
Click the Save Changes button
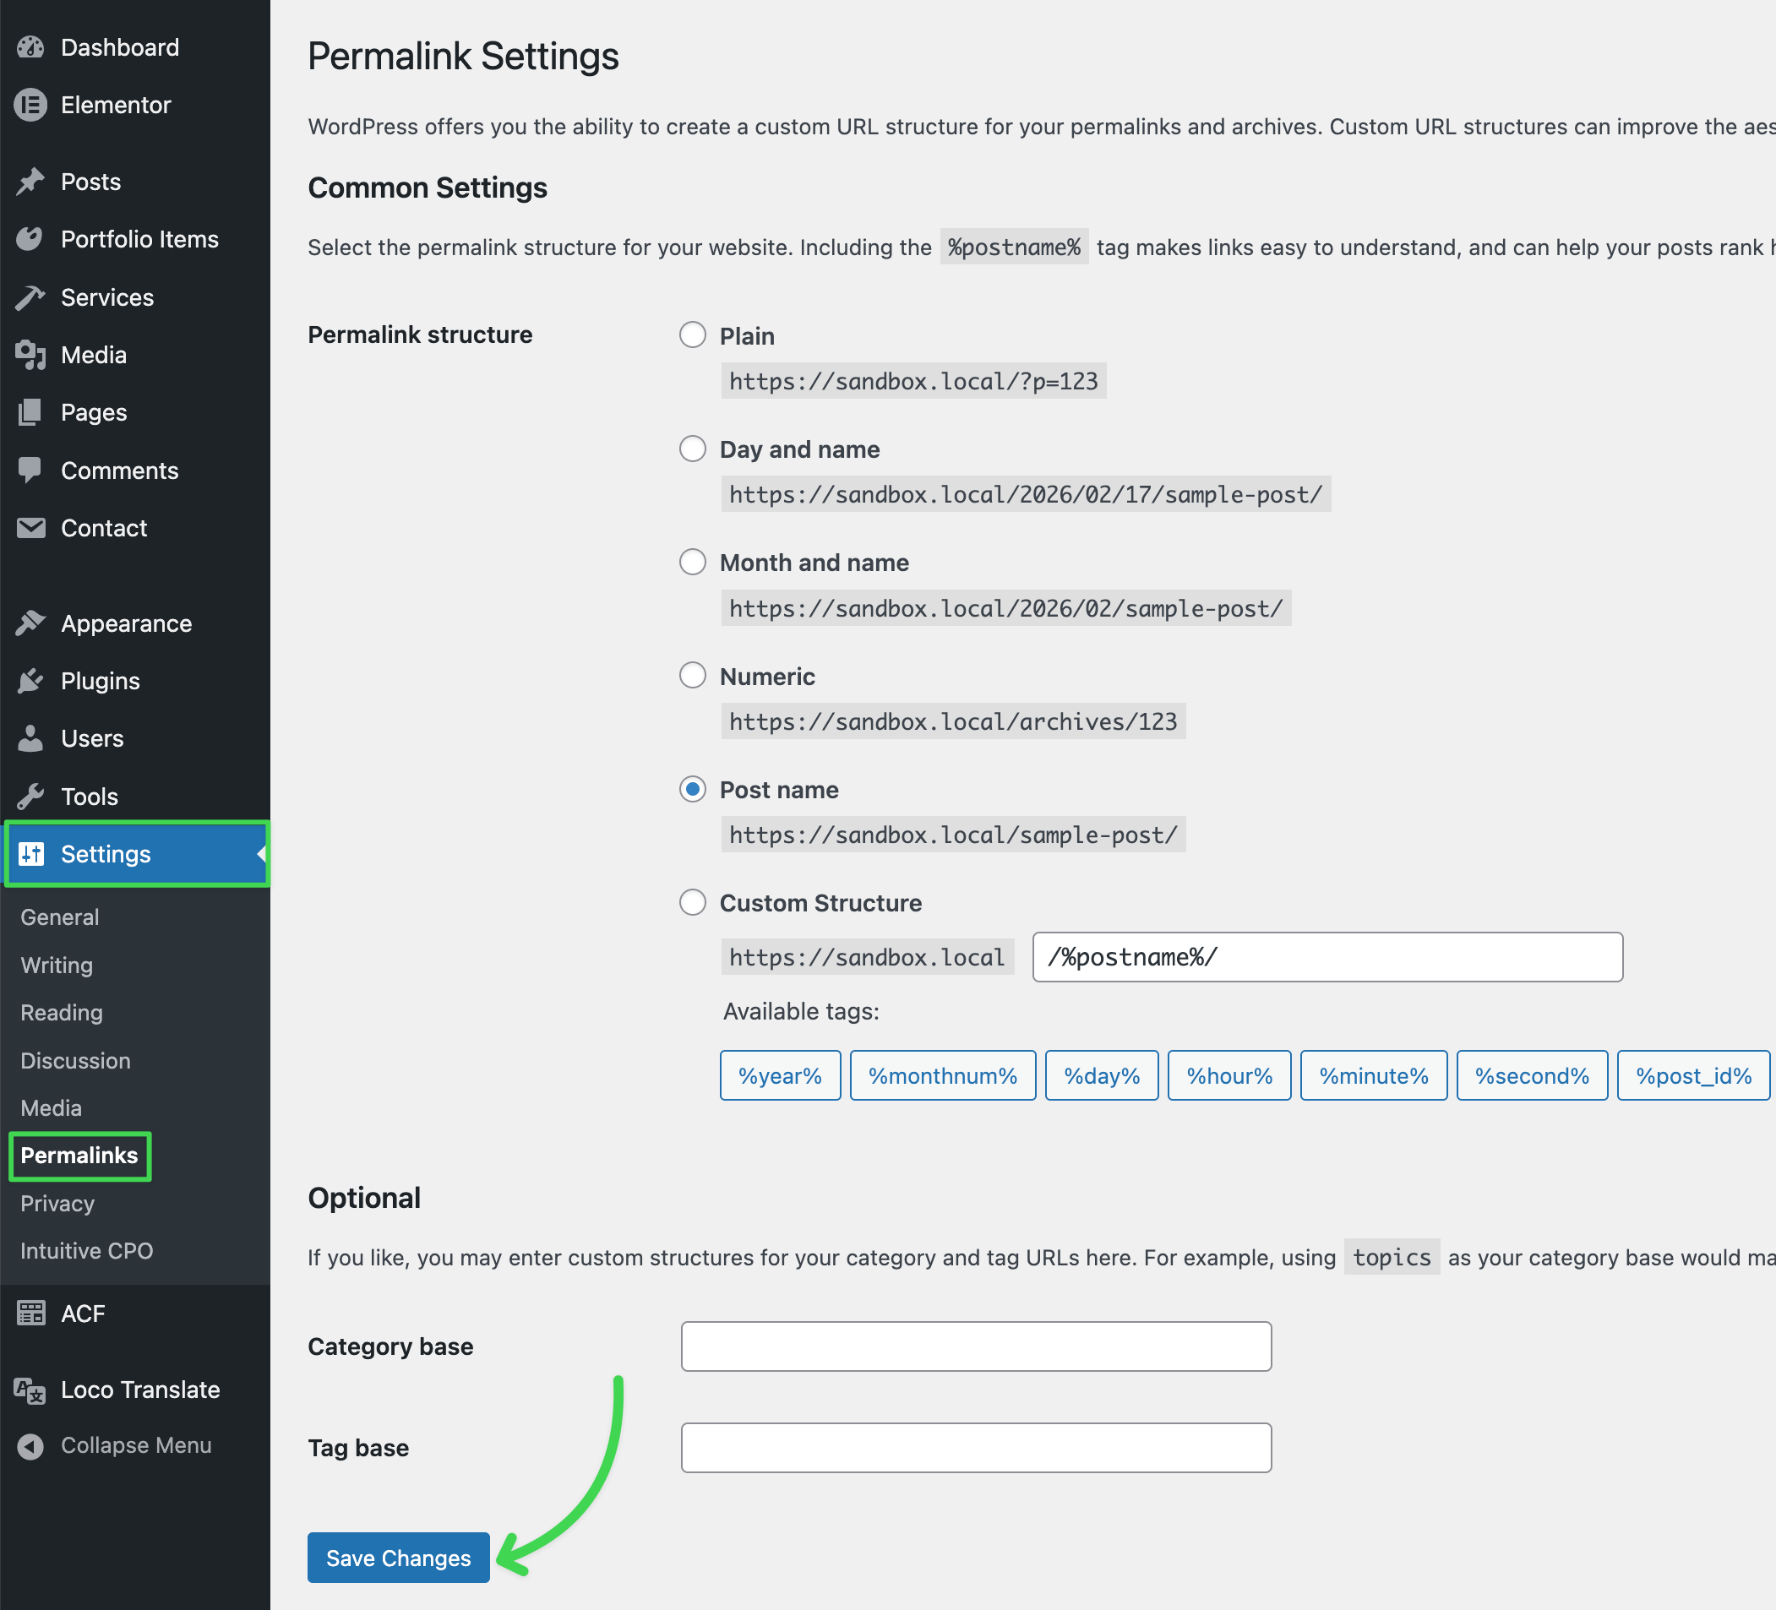[398, 1557]
